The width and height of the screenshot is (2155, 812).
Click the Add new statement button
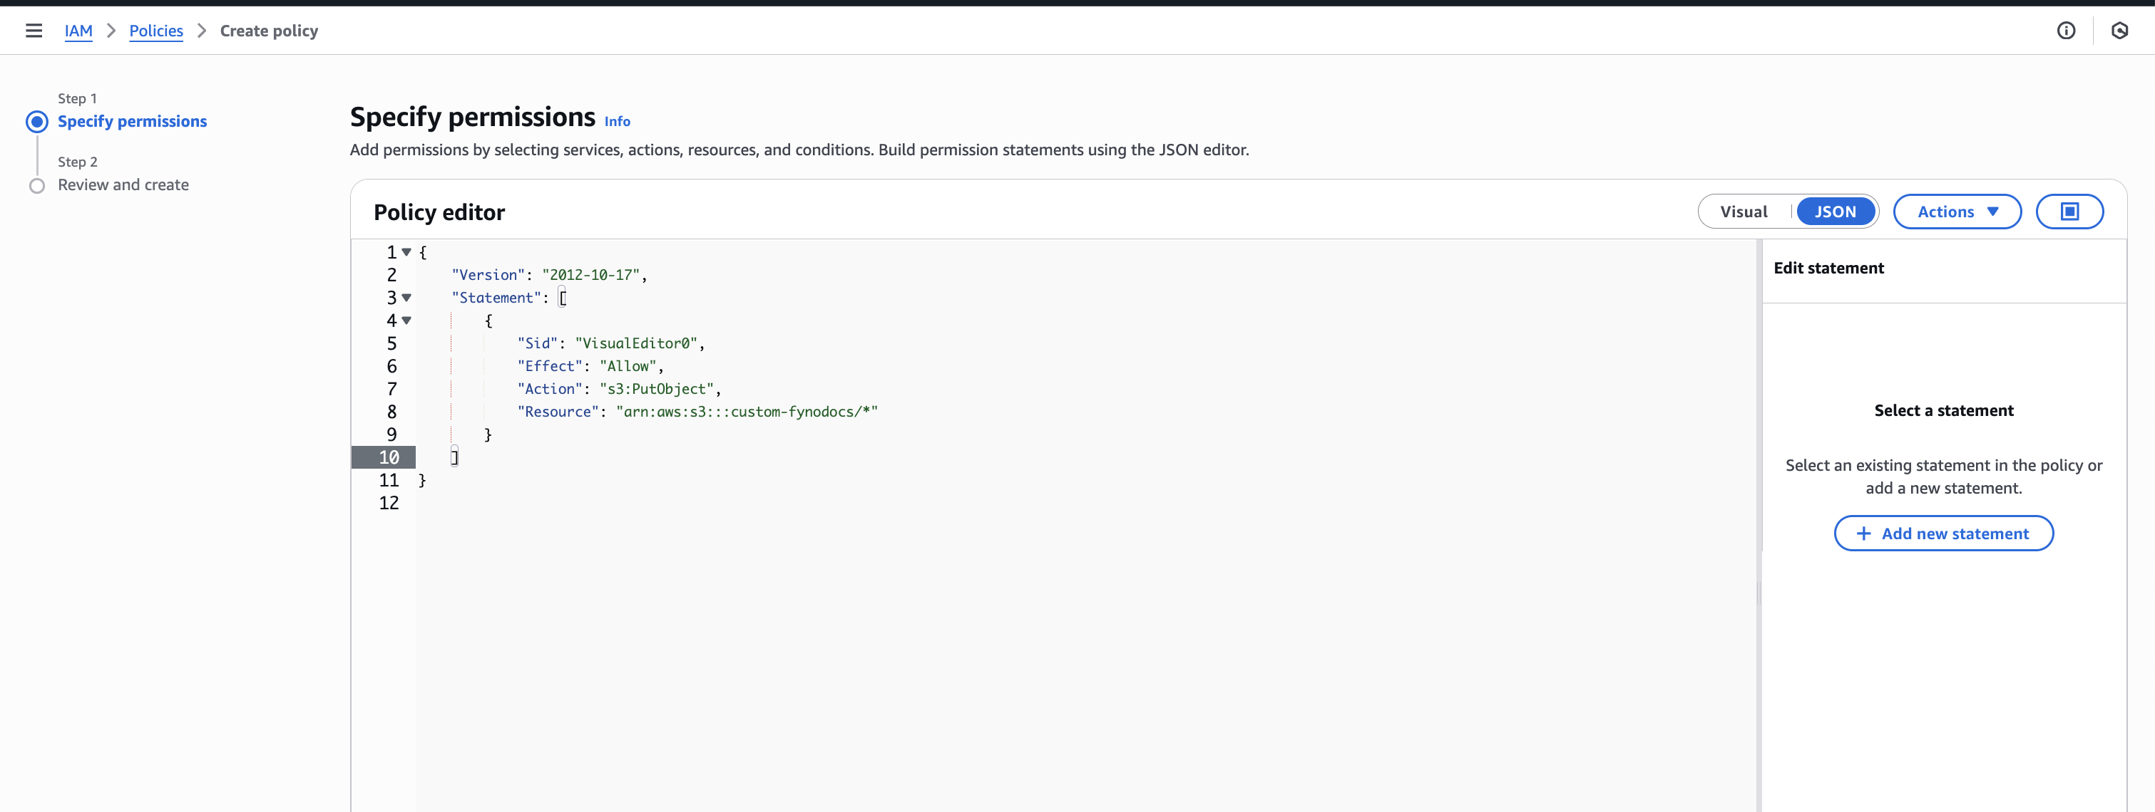[1943, 533]
